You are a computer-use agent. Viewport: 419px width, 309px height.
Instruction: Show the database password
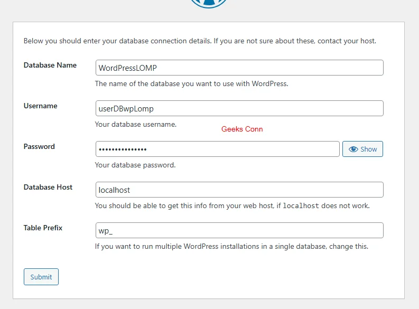(362, 149)
